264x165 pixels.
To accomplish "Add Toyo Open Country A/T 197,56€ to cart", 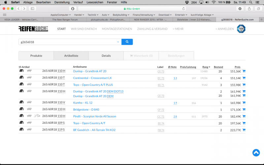I will click(244, 123).
